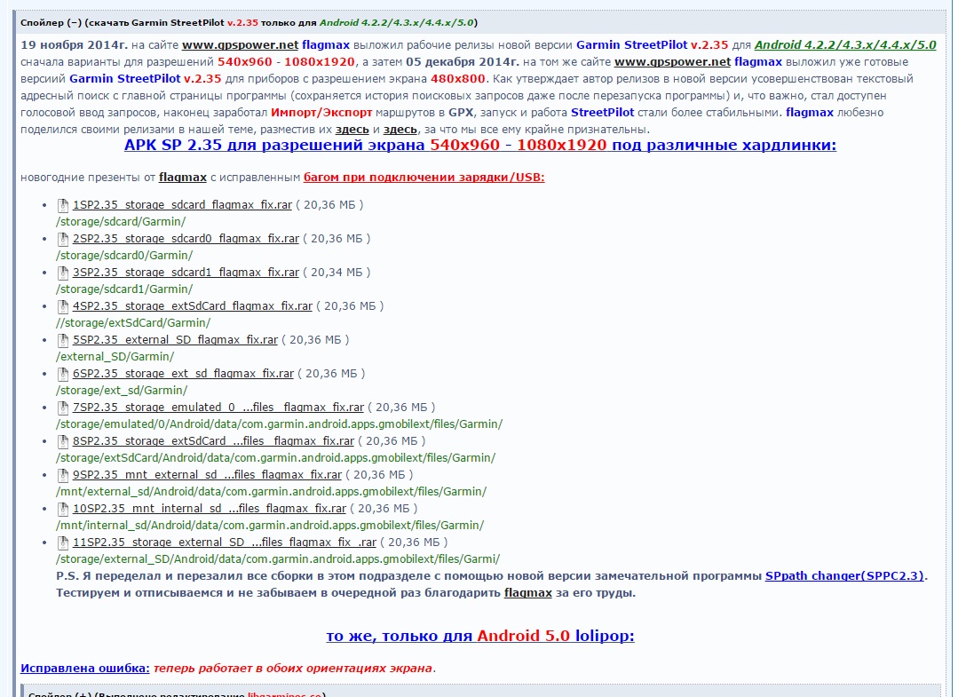Download 10SP2.35_mnt_internal_sd files archive
The image size is (958, 697).
point(210,508)
